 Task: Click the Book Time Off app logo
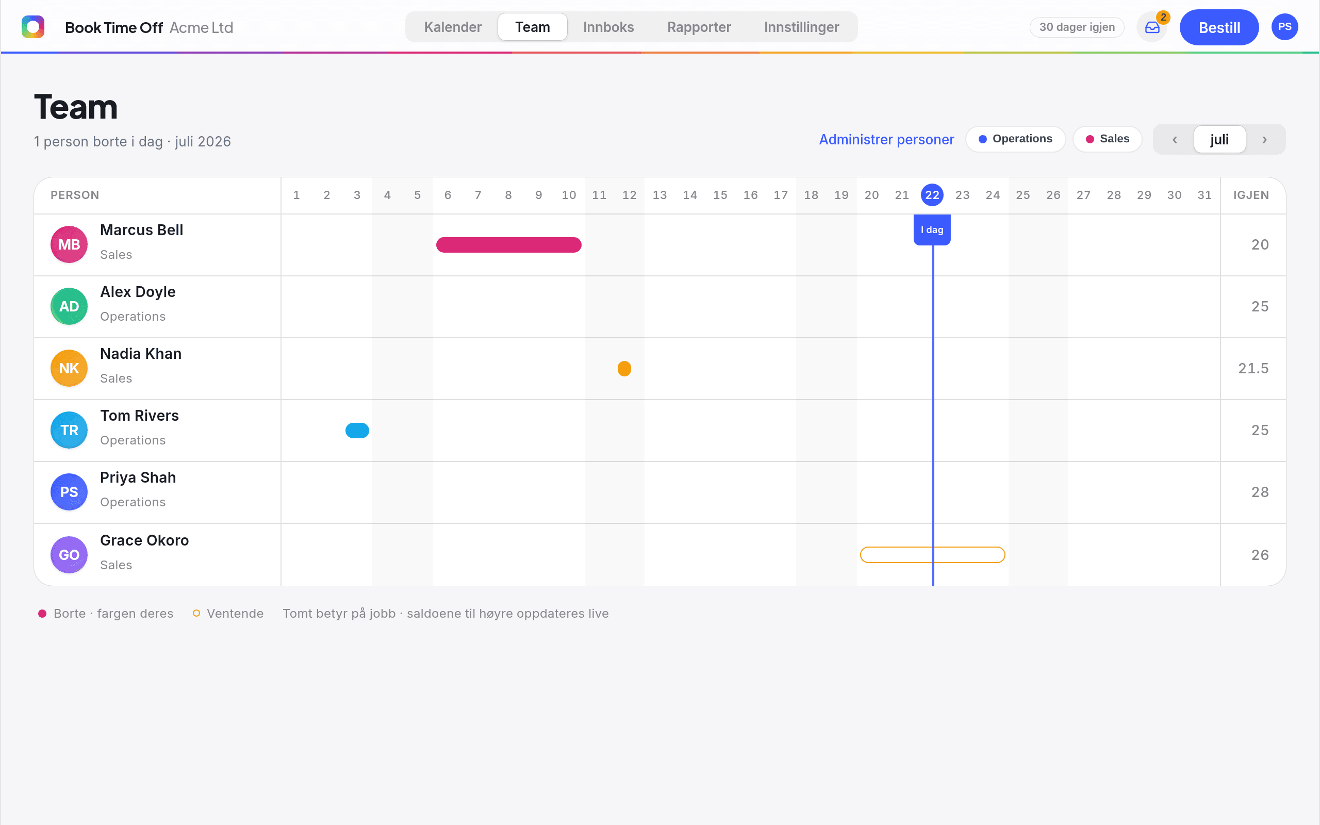[x=32, y=27]
